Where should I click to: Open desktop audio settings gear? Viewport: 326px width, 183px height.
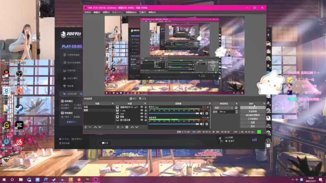point(207,124)
